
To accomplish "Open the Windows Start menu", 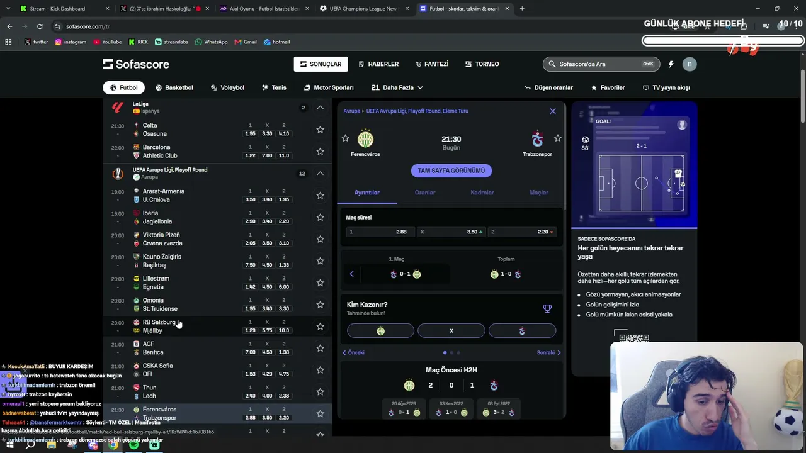I will [x=10, y=445].
